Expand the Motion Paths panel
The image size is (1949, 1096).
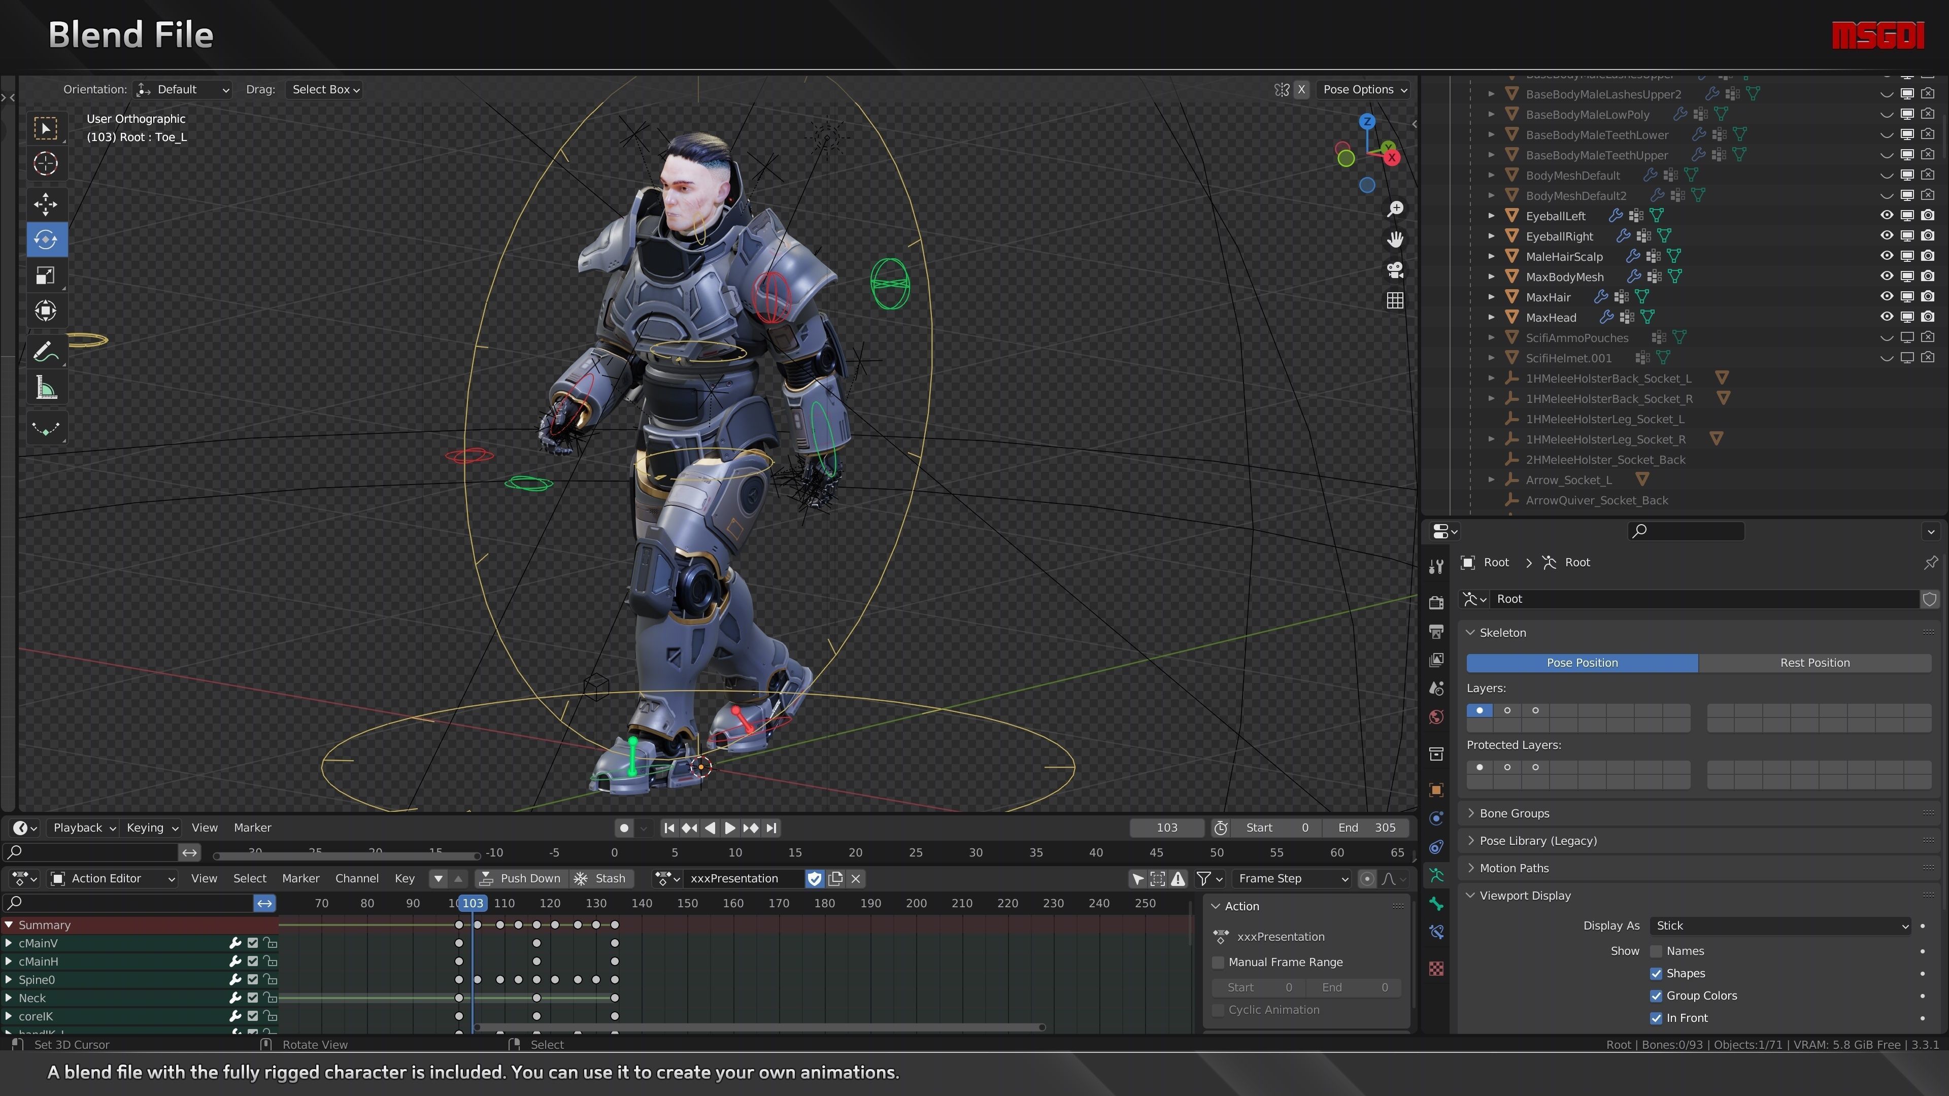point(1513,868)
